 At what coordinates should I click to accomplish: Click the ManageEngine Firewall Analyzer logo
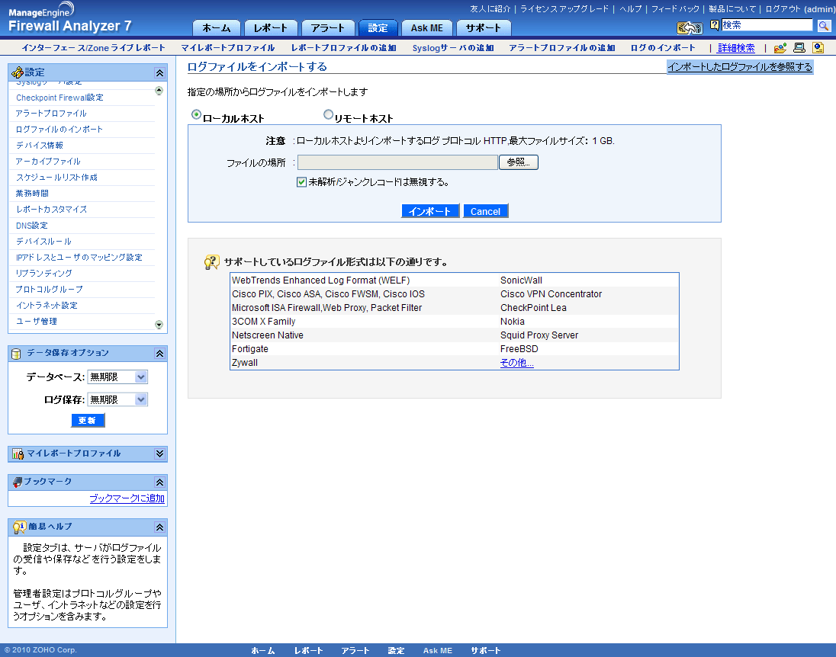click(69, 18)
